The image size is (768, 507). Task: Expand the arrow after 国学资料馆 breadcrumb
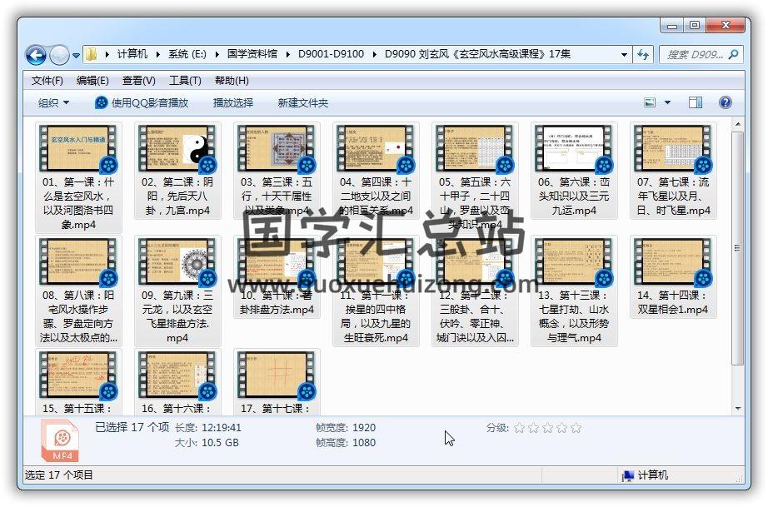pos(287,54)
